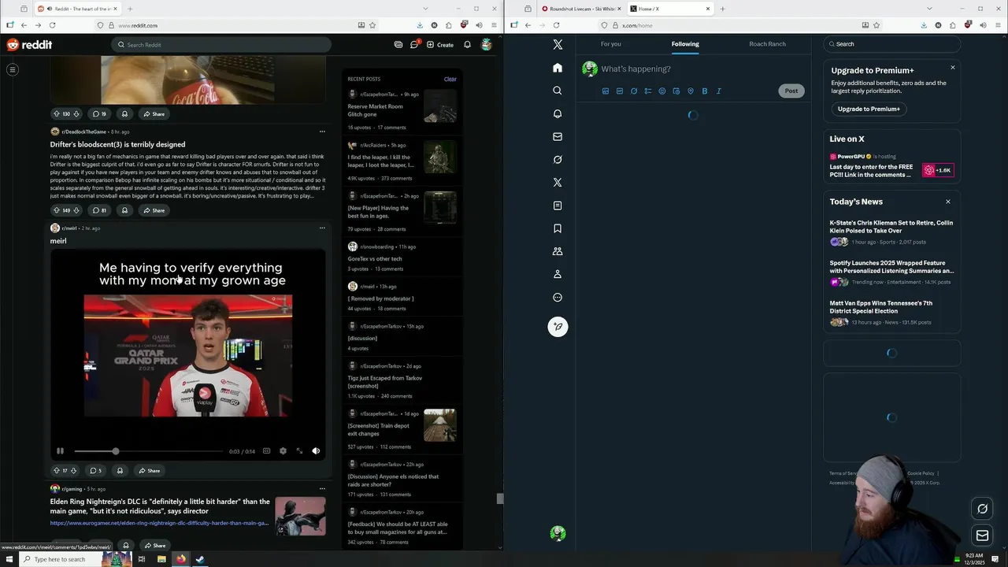Open Drifter's bloodscent(3) post title

(117, 145)
